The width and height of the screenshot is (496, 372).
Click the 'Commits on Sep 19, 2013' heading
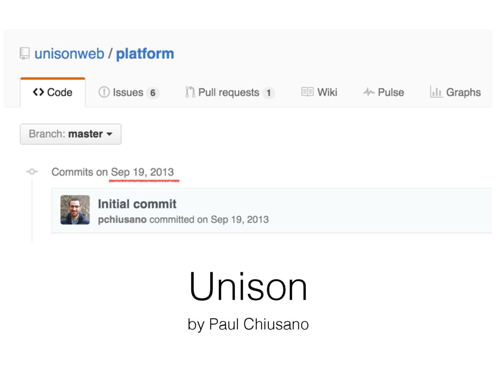[x=112, y=172]
